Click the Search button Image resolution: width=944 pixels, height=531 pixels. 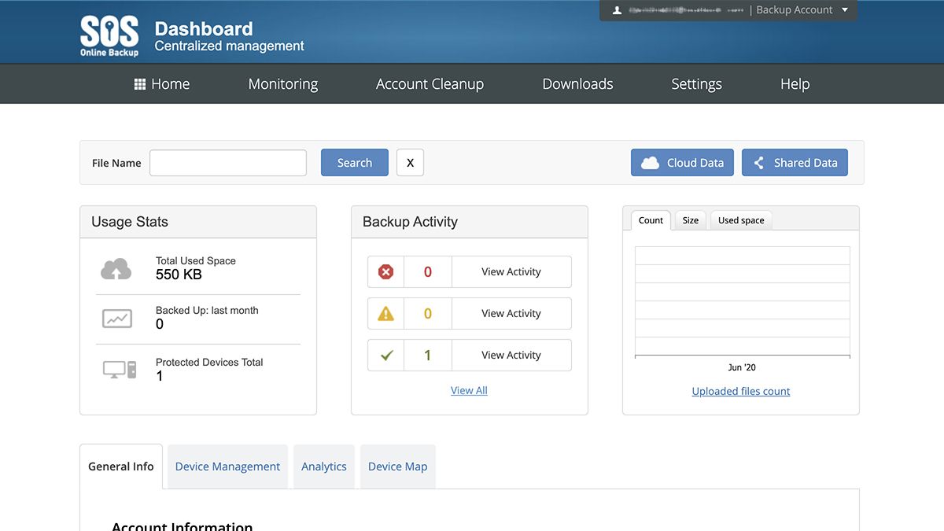click(354, 162)
